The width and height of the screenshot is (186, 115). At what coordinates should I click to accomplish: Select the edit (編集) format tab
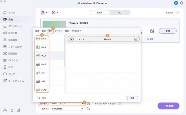(67, 31)
